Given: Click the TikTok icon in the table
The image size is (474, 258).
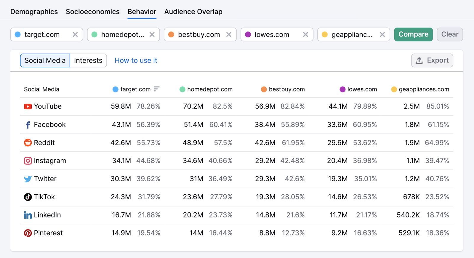Looking at the screenshot, I should (28, 197).
